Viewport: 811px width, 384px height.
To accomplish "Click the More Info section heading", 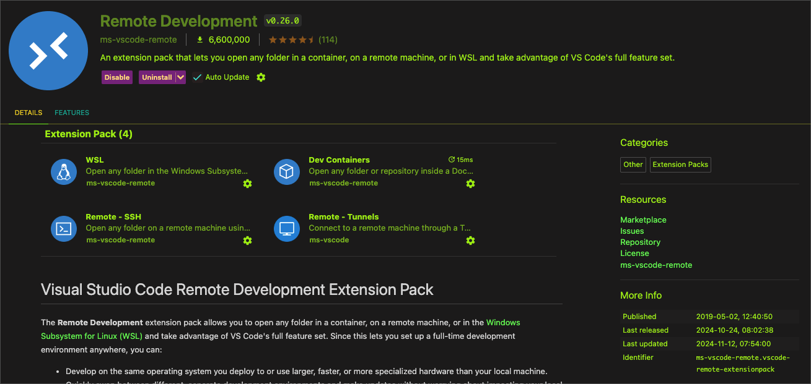I will (641, 296).
